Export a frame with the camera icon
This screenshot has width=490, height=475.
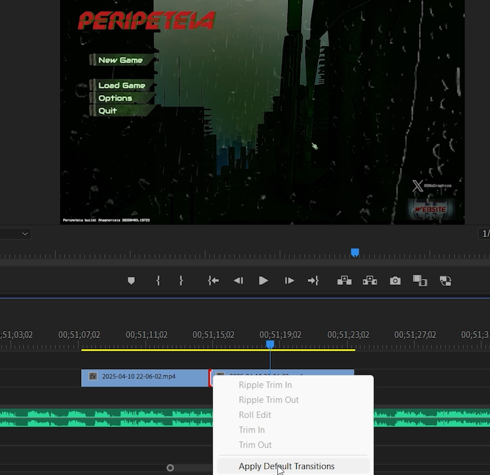[x=395, y=281]
